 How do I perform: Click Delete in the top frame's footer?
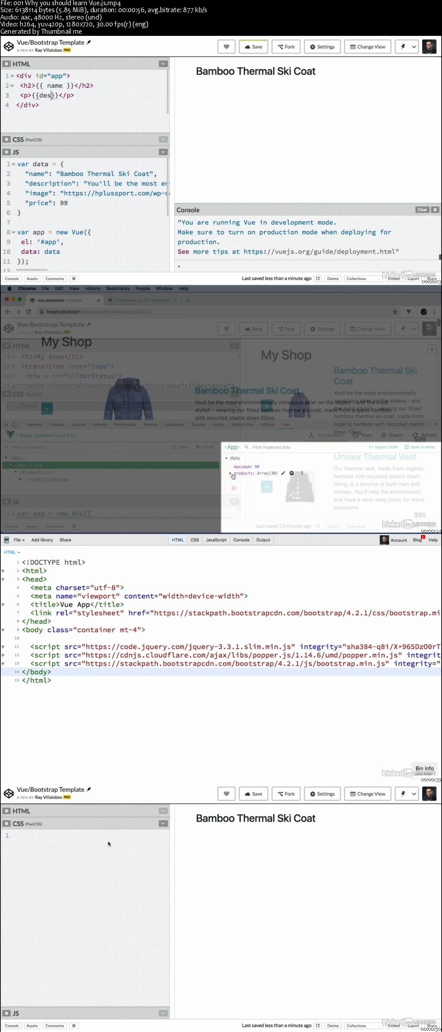(x=333, y=279)
